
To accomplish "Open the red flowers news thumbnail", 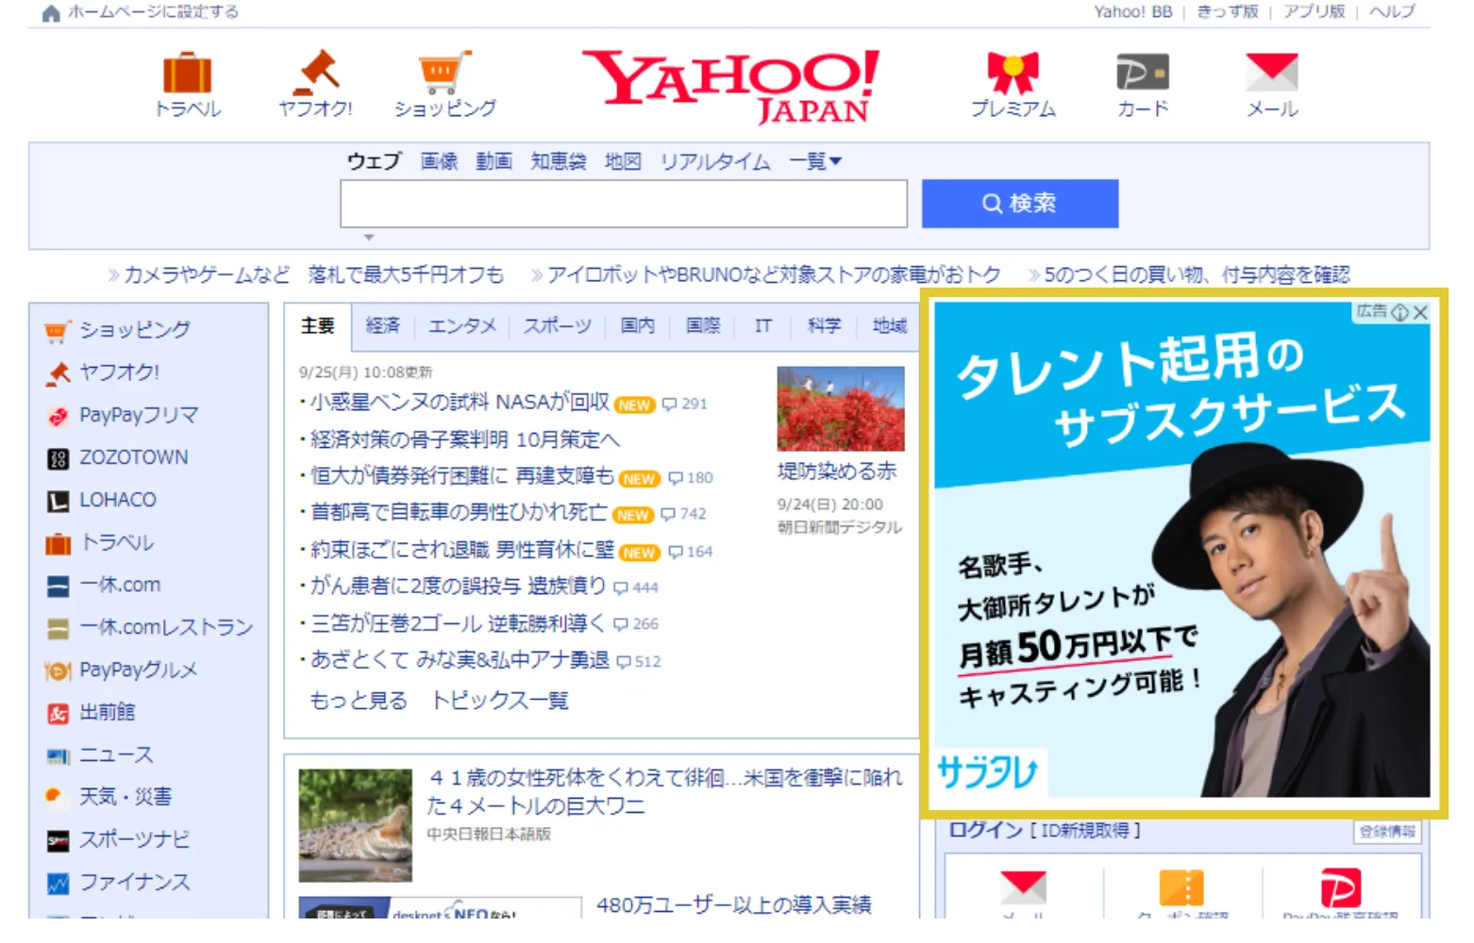I will [840, 408].
